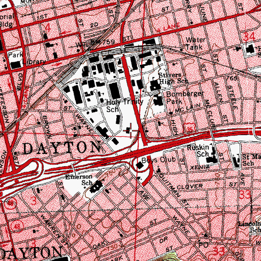This screenshot has width=261, height=261.
Task: Click the Library label
Action: (34, 62)
